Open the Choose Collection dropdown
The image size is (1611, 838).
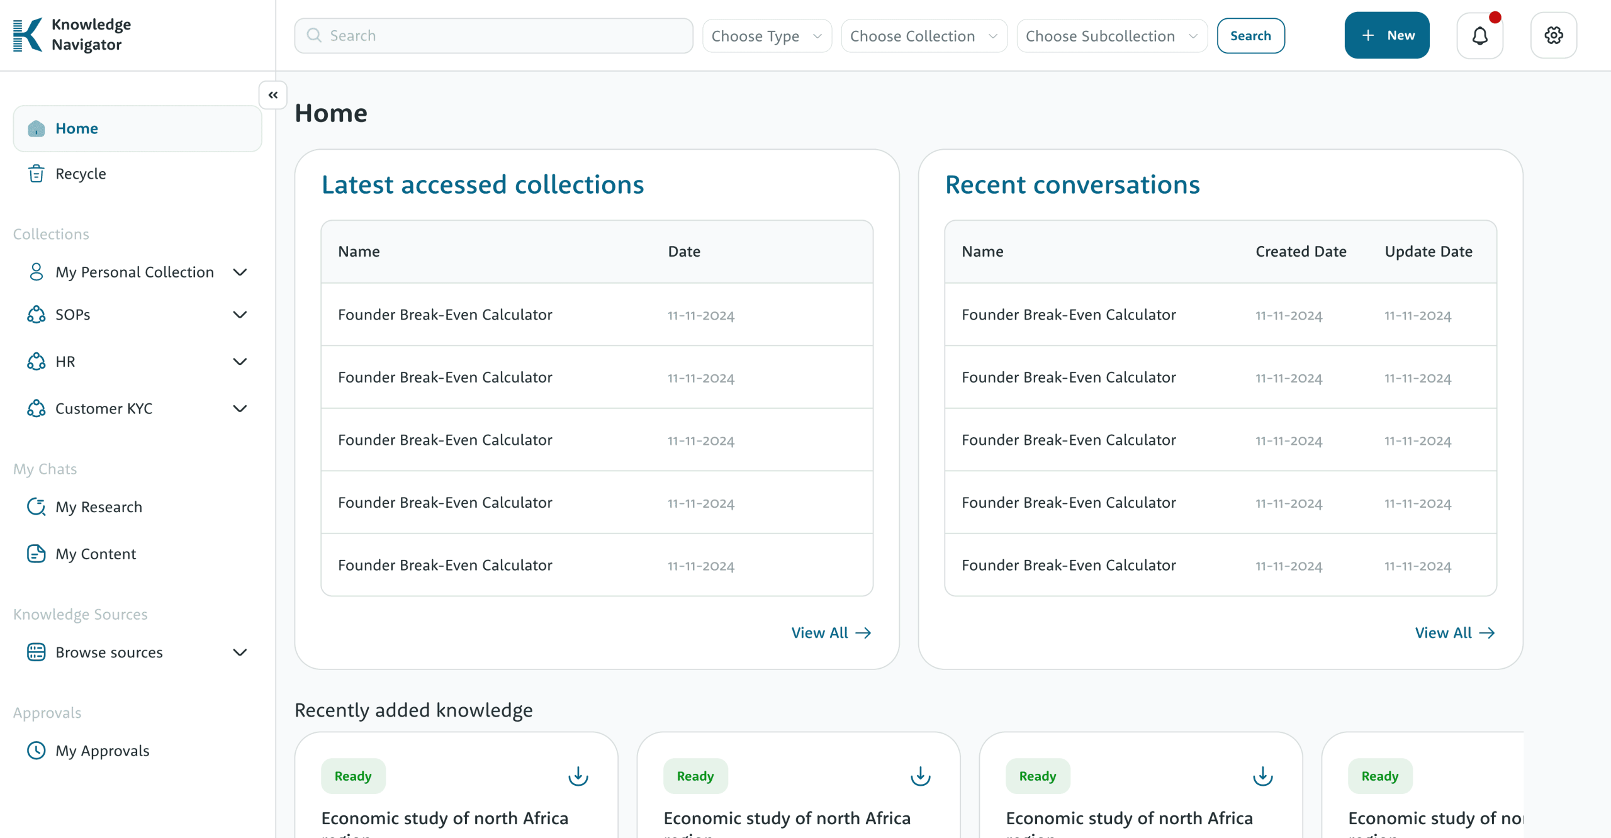tap(923, 36)
